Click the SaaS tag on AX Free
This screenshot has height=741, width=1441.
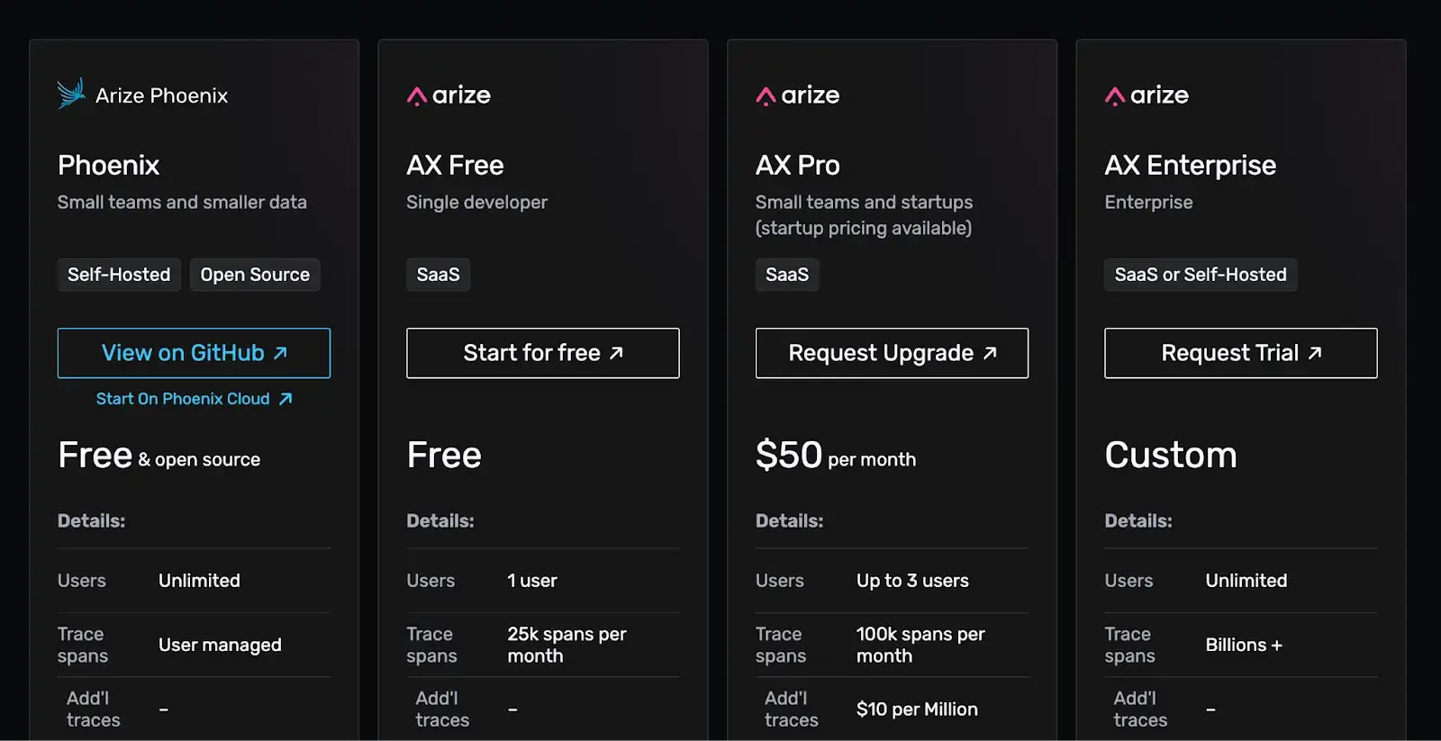click(x=438, y=275)
